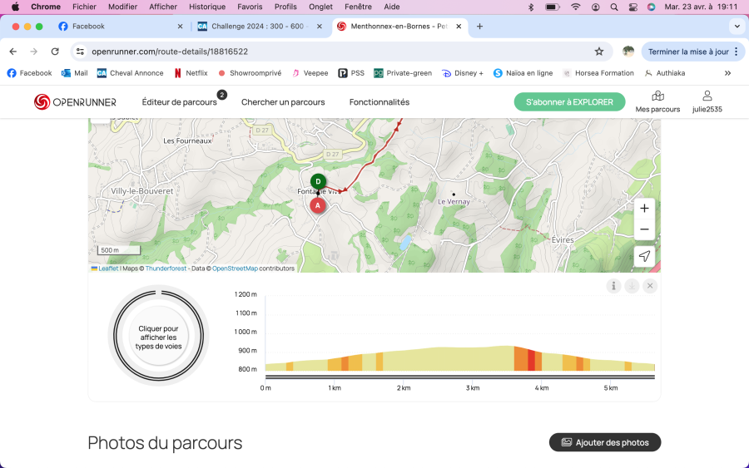Open Mes parcours icon
Image resolution: width=749 pixels, height=468 pixels.
point(657,101)
